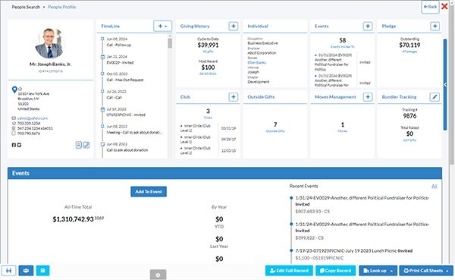Viewport: 455px width, 280px height.
Task: Open the TimeLine add dropdown
Action: point(162,26)
